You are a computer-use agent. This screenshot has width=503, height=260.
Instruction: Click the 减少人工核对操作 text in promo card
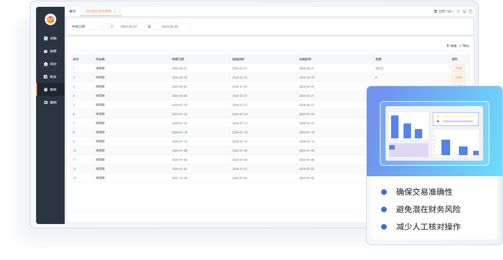coord(428,226)
